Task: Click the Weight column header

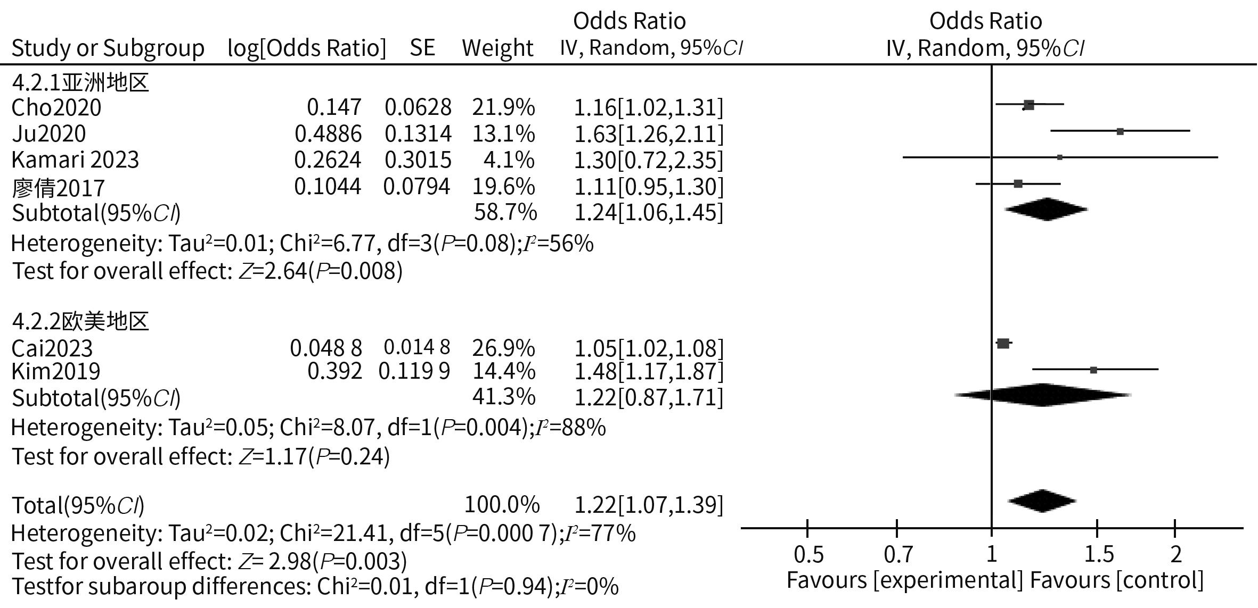Action: [x=497, y=48]
